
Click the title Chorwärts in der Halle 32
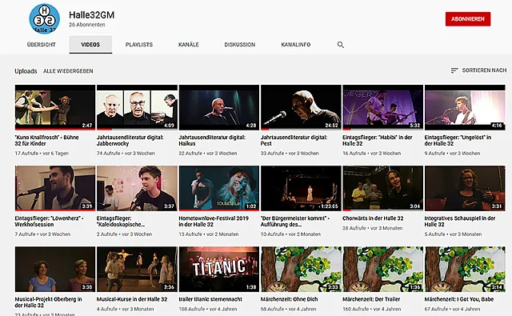point(373,218)
